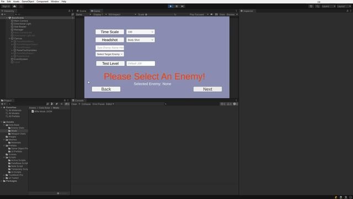Open the Console Editor dropdown

(x=110, y=104)
